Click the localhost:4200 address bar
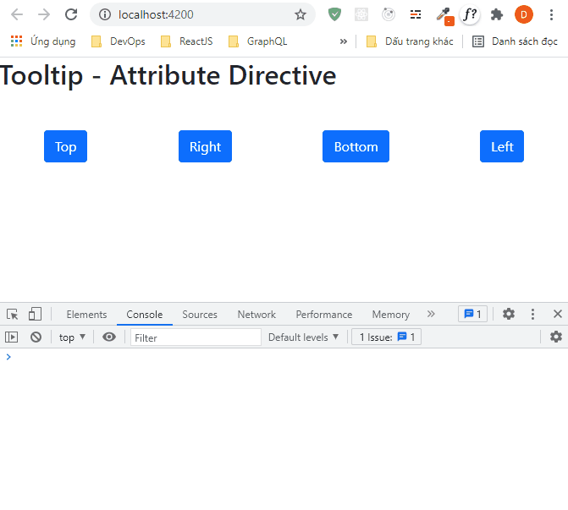 coord(203,14)
